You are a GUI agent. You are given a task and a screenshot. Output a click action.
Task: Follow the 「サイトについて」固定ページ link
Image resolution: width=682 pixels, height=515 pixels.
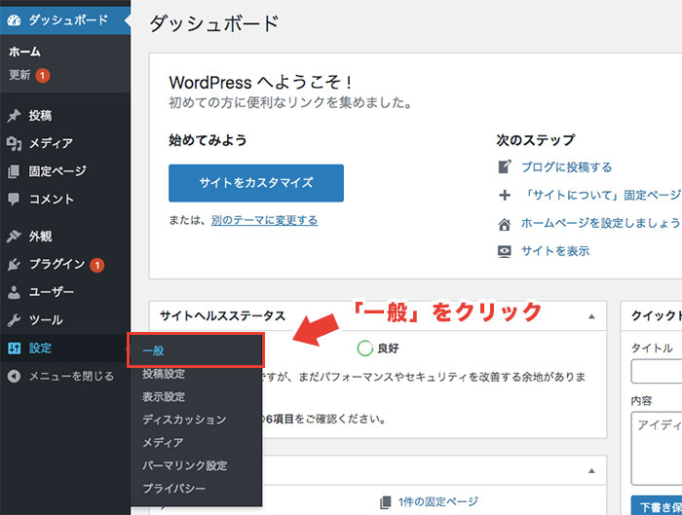tap(601, 195)
